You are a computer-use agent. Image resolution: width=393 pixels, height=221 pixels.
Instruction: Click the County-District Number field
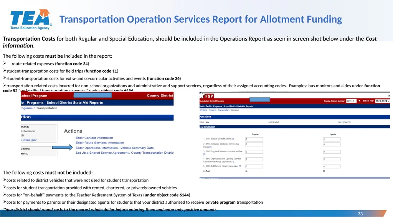click(351, 101)
